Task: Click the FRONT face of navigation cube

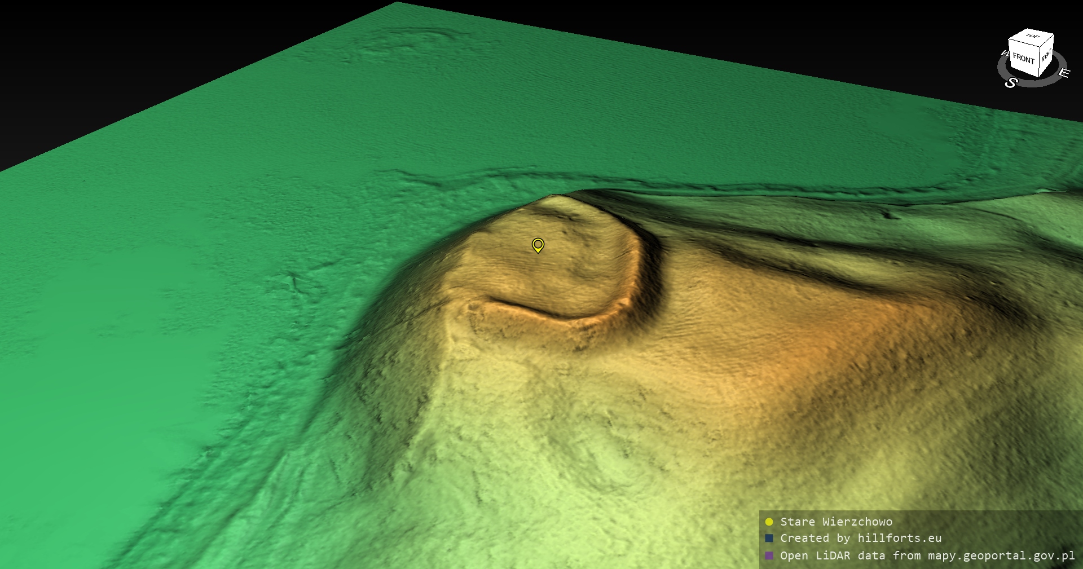Action: point(1023,59)
